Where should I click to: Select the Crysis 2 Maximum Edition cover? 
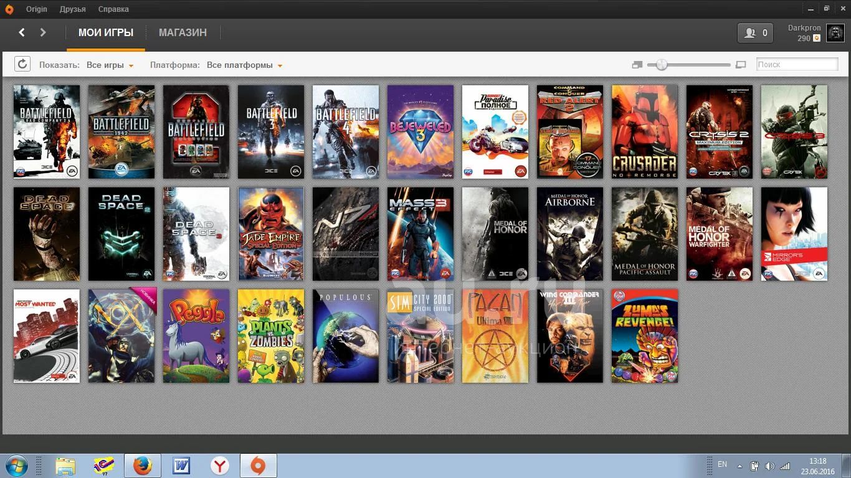click(720, 132)
